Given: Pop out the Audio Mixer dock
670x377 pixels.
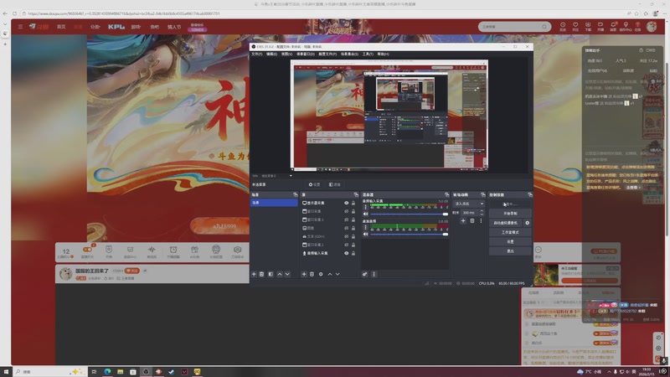Looking at the screenshot, I should coord(446,194).
